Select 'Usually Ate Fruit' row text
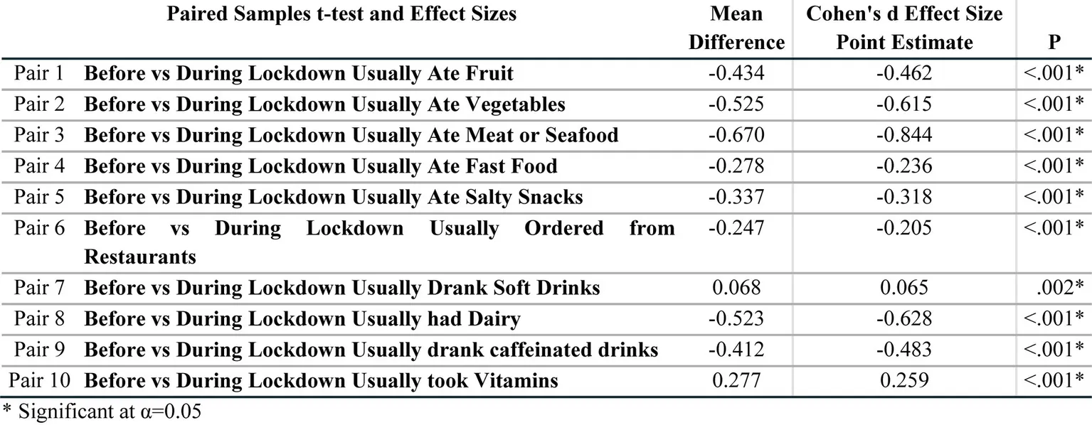The width and height of the screenshot is (1092, 425). (x=299, y=74)
